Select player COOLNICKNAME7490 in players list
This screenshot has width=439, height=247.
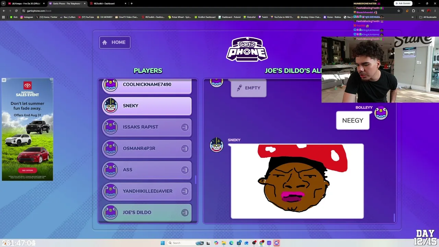tap(147, 86)
